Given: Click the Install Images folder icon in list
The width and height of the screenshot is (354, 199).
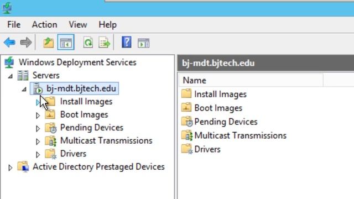Looking at the screenshot, I should click(186, 93).
